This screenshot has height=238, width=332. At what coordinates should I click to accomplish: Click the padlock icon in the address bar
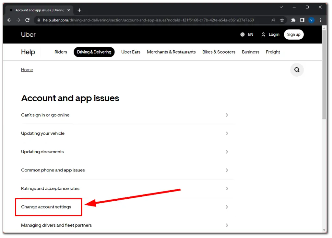click(39, 20)
